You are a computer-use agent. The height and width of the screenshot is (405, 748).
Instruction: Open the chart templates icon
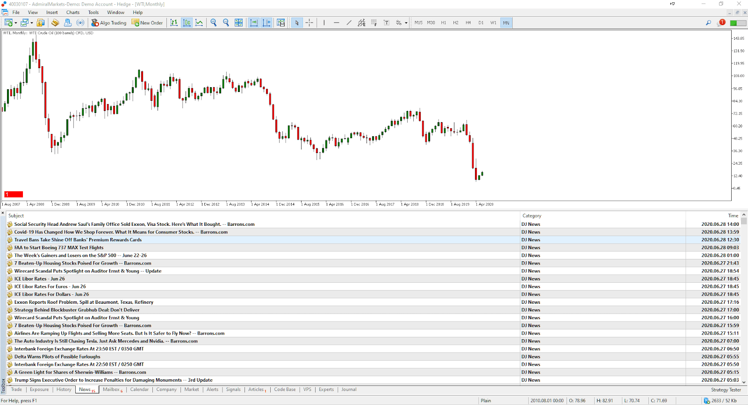[x=281, y=22]
